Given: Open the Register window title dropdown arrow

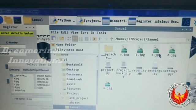Looking at the screenshot, I should (26, 27).
